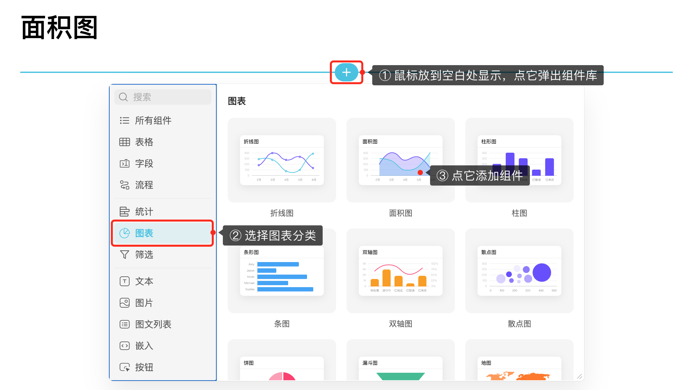Grab the panel resize handle corner
Screen dimensions: 695x390
(579, 376)
